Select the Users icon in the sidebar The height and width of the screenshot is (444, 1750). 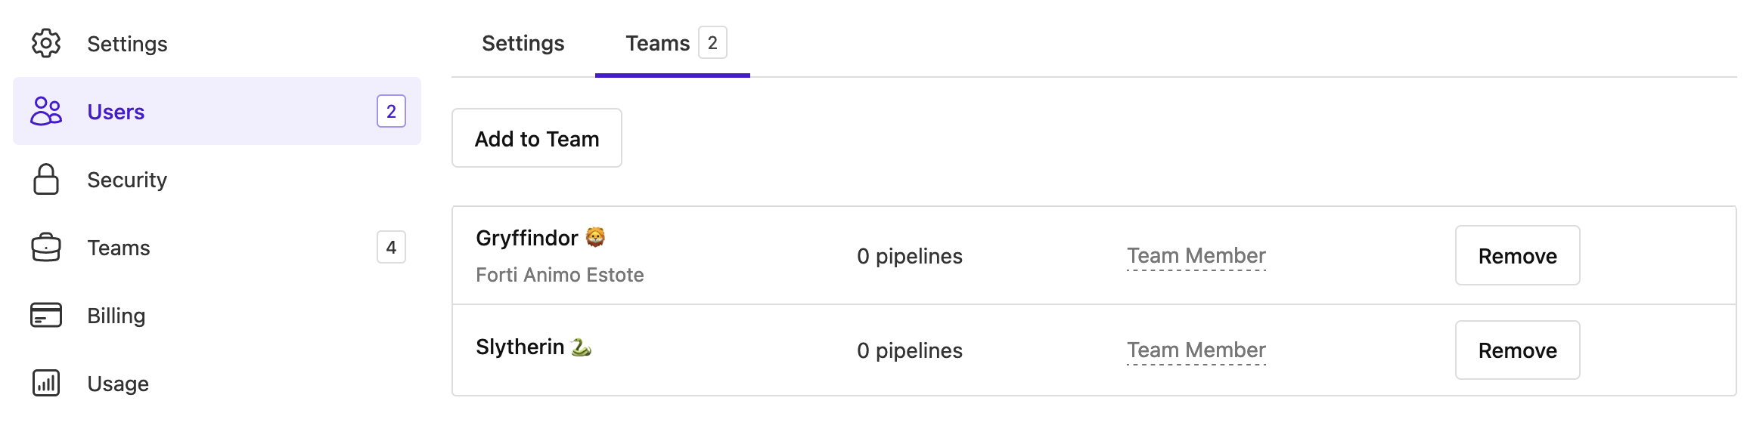point(47,112)
